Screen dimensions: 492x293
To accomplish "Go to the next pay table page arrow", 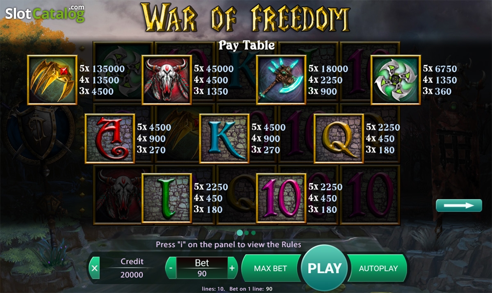I will pyautogui.click(x=459, y=205).
